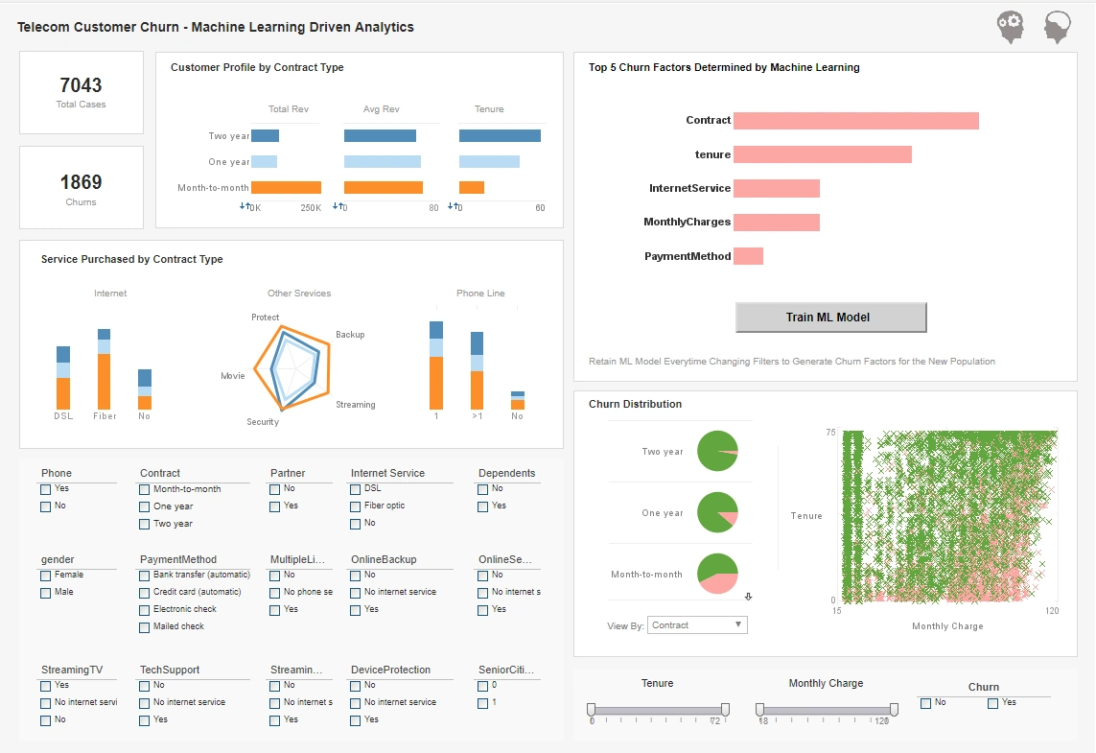Enable the Female gender filter
Screen dimensions: 1096x753
44,575
